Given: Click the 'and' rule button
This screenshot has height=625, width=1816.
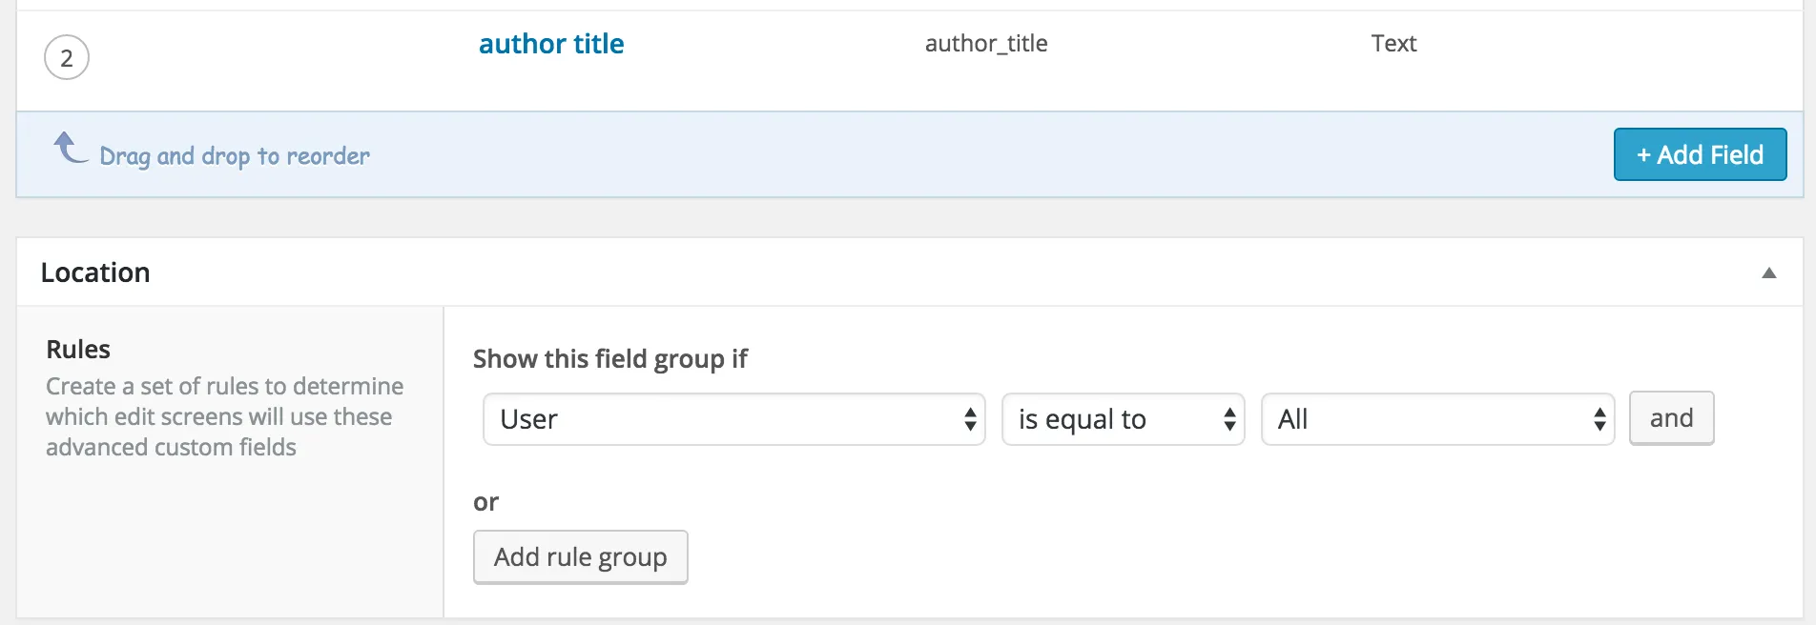Looking at the screenshot, I should click(x=1671, y=418).
